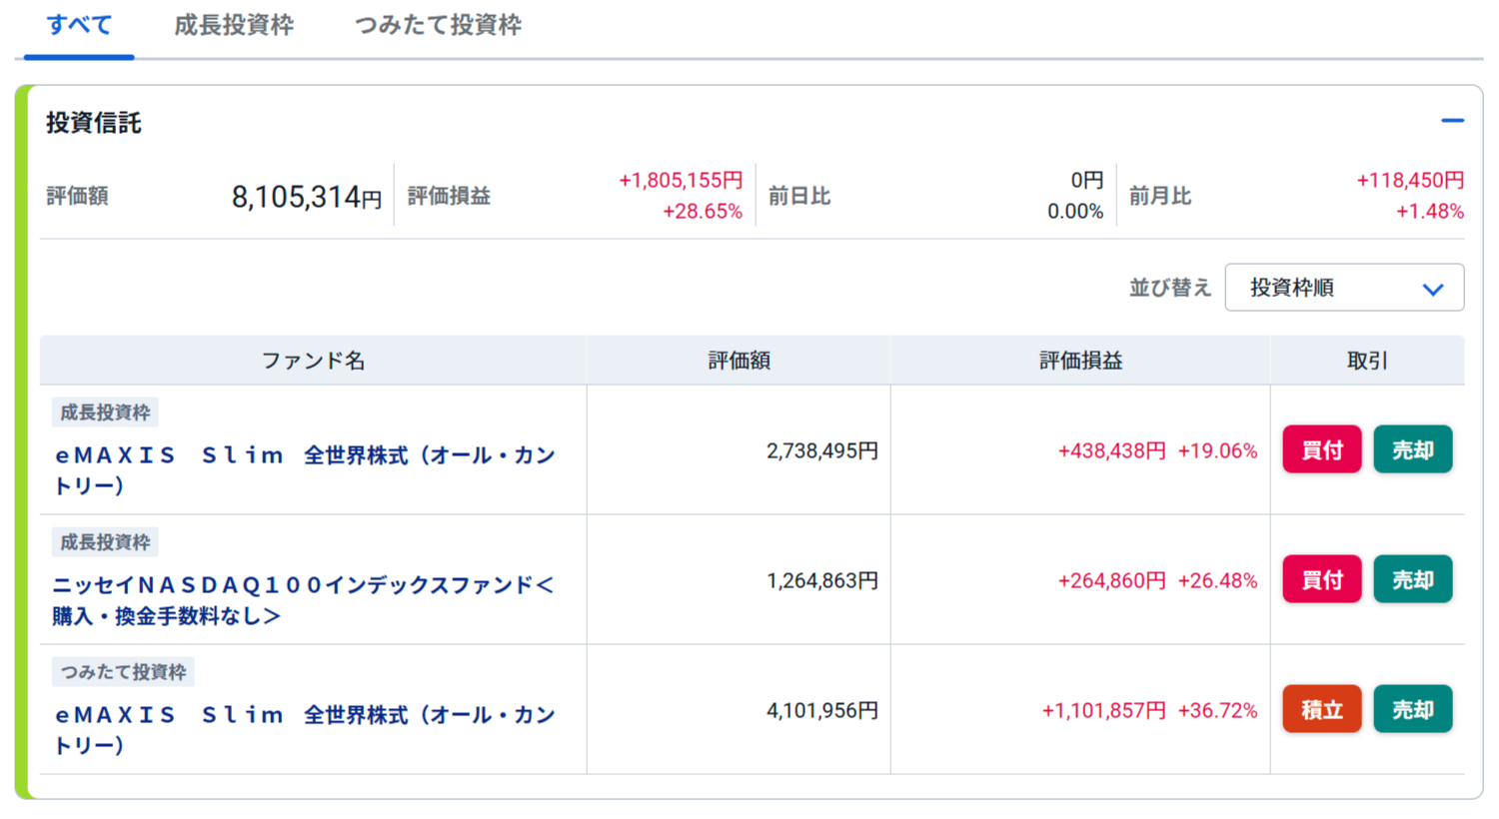The height and width of the screenshot is (819, 1499).
Task: Open ニッセイNASDAQ100インデックスファンド link
Action: coord(303,600)
